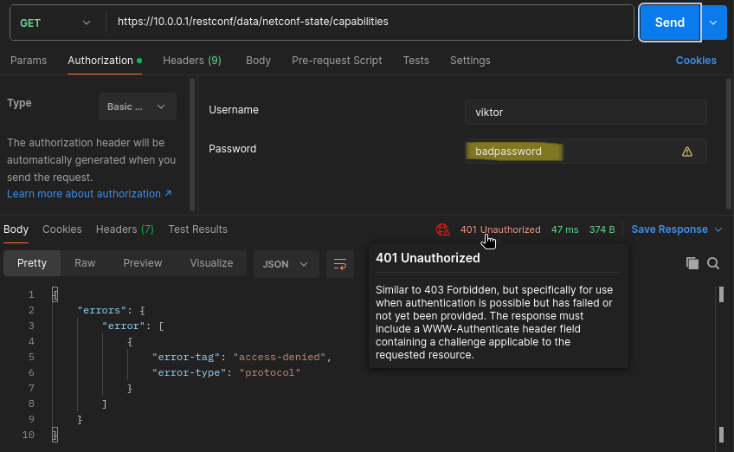
Task: Switch to response Headers (7) tab
Action: 125,229
